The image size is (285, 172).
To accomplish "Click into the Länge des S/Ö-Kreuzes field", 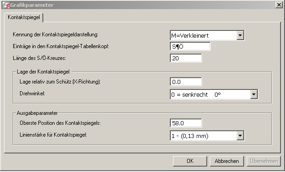I will [186, 58].
